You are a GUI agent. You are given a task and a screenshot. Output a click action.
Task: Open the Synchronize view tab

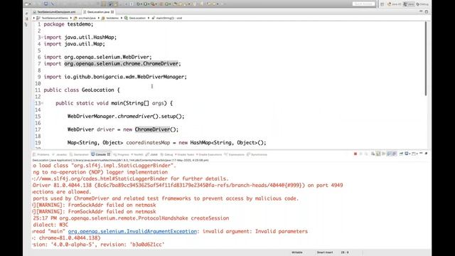tap(257, 154)
